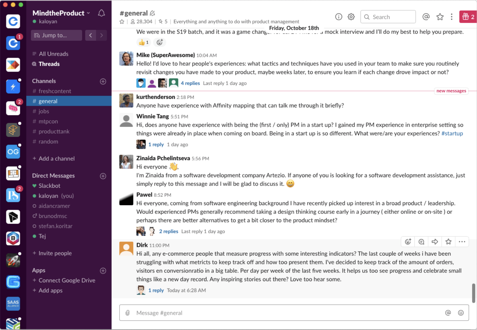Switch to the rocket workspace icon
Viewport: 477px width, 330px height.
pyautogui.click(x=13, y=260)
